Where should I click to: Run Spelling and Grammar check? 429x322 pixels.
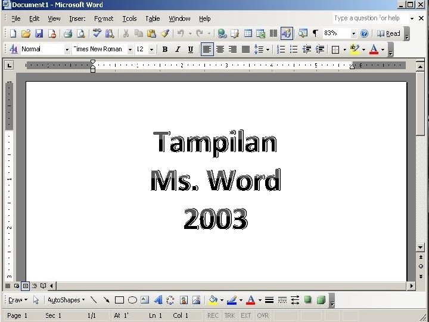pos(97,33)
